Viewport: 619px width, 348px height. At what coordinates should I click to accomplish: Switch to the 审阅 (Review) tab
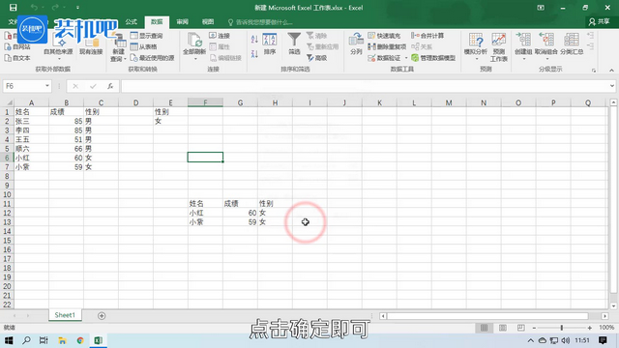pos(183,21)
